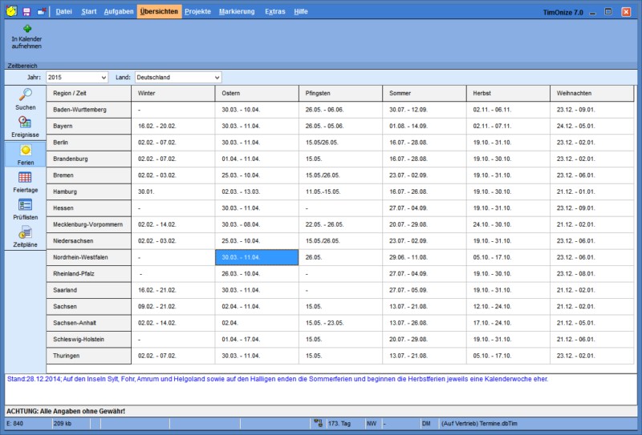Click Bayern Weihnachten cell 24.12. - 05.01.
The image size is (642, 435).
(x=592, y=126)
